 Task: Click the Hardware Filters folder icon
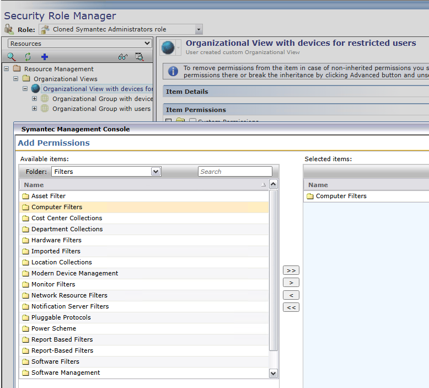point(25,240)
